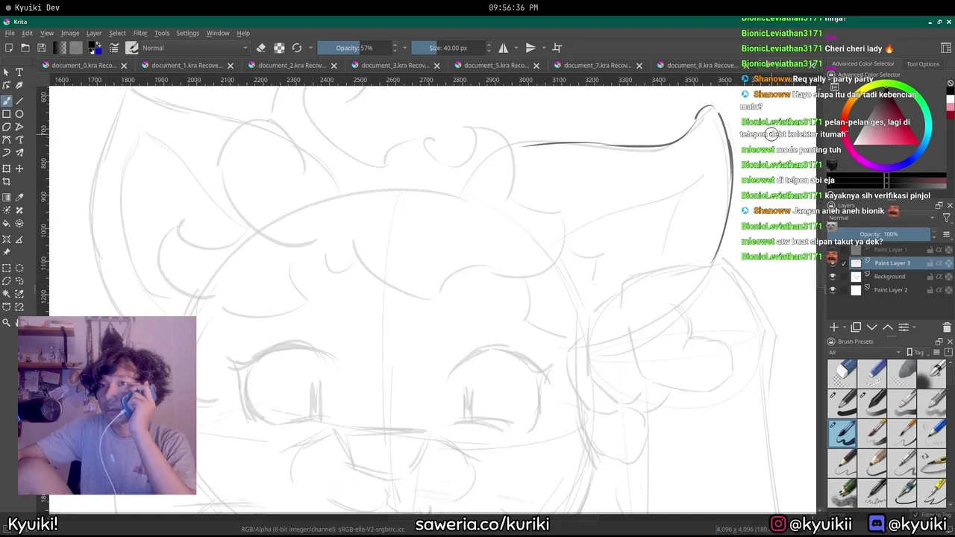Select the Move tool
The width and height of the screenshot is (955, 537).
(x=19, y=169)
